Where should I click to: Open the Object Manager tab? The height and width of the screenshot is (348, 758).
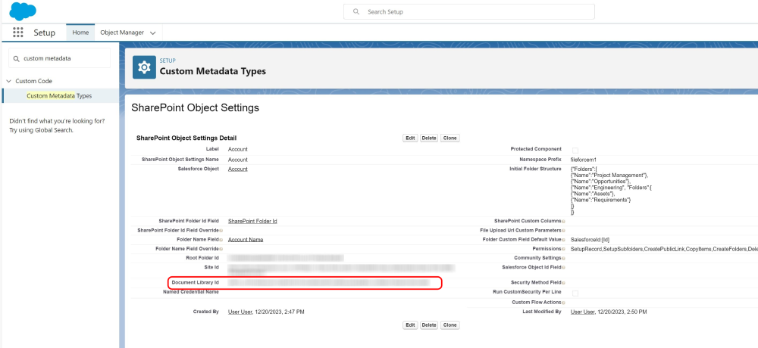122,33
